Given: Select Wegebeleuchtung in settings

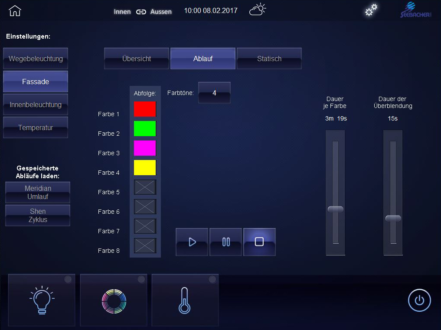Looking at the screenshot, I should [x=36, y=59].
